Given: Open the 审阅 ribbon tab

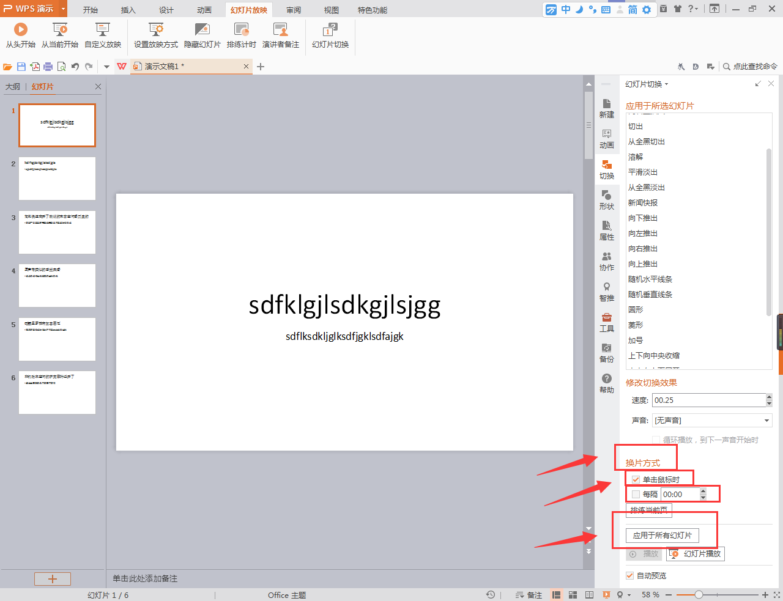Looking at the screenshot, I should 294,10.
